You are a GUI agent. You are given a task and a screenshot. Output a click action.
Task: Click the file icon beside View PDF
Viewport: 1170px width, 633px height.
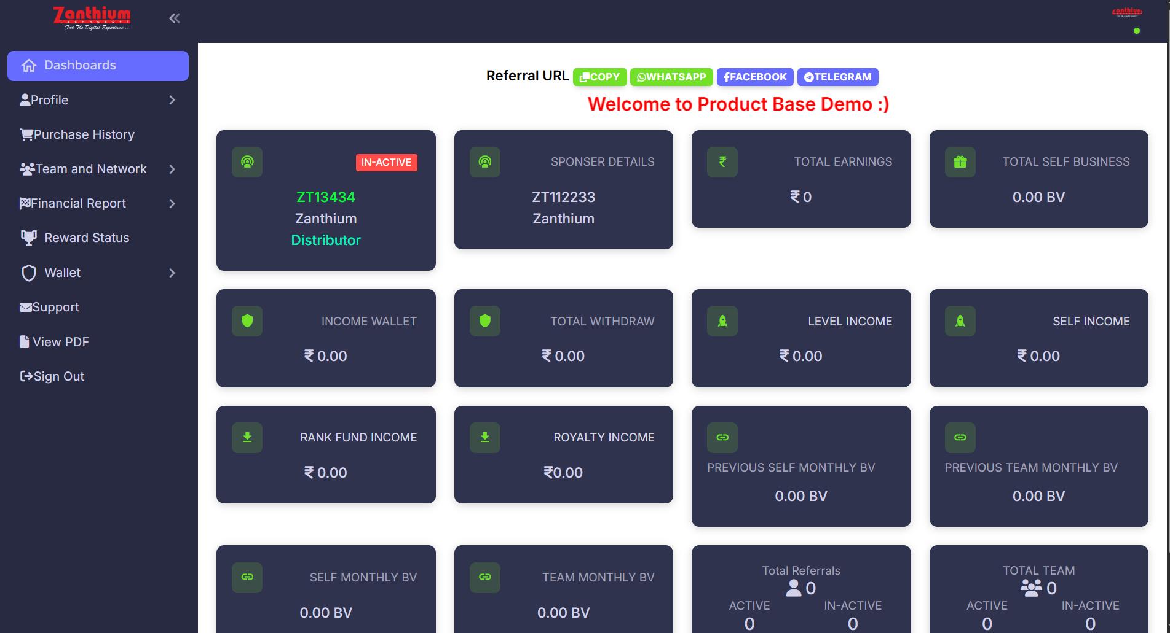coord(25,342)
